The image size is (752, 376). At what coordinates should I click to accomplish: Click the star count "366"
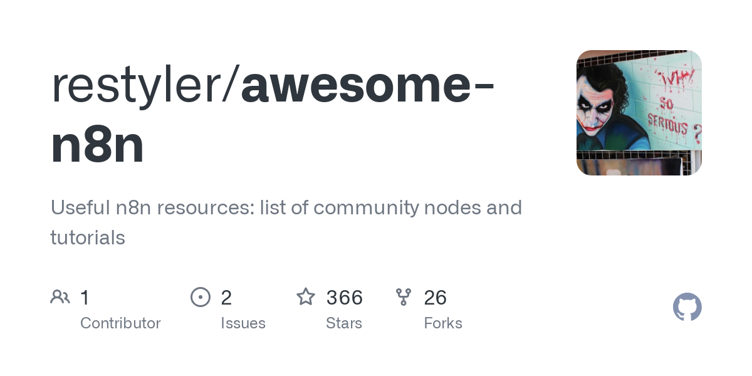click(x=344, y=297)
